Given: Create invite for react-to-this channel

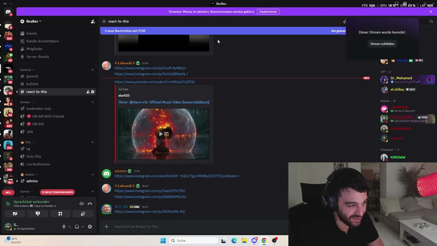Looking at the screenshot, I should tap(88, 92).
